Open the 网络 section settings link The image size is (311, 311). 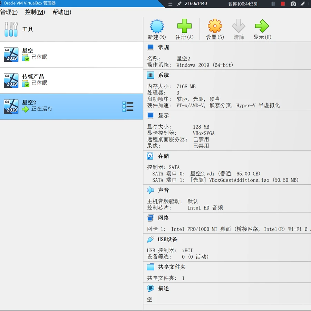[163, 218]
